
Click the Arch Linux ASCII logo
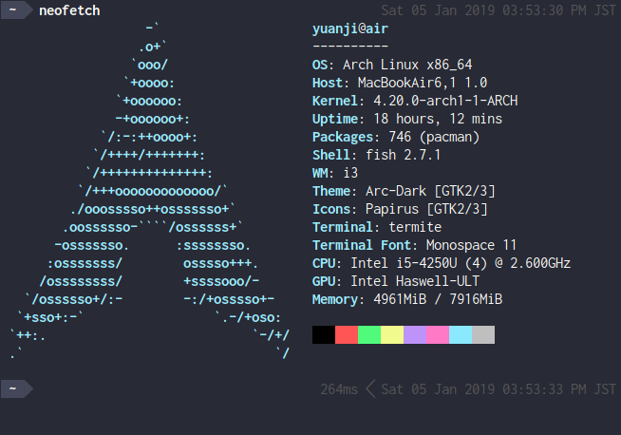(x=152, y=190)
